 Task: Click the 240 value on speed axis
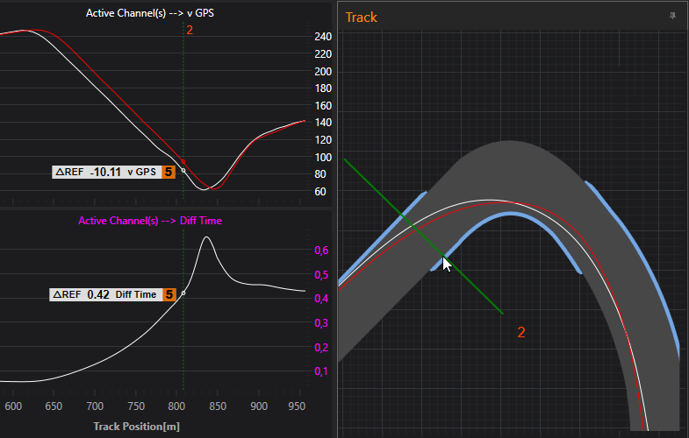[322, 38]
